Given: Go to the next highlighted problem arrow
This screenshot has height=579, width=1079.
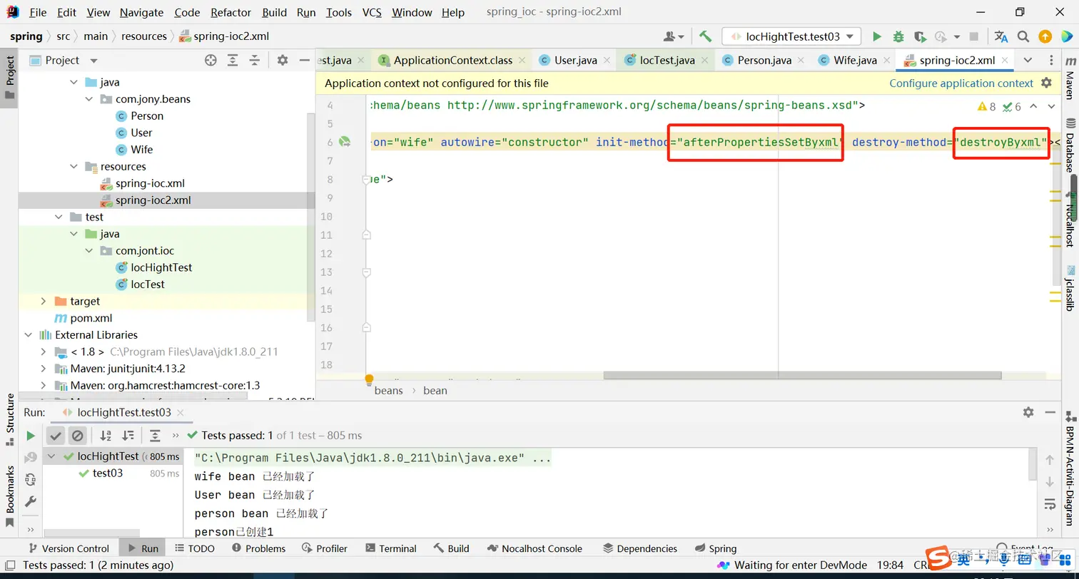Looking at the screenshot, I should [1051, 107].
